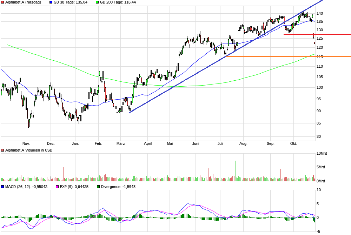Click the 'Feb.' month axis label
Screen dimensions: 351x235
98,143
